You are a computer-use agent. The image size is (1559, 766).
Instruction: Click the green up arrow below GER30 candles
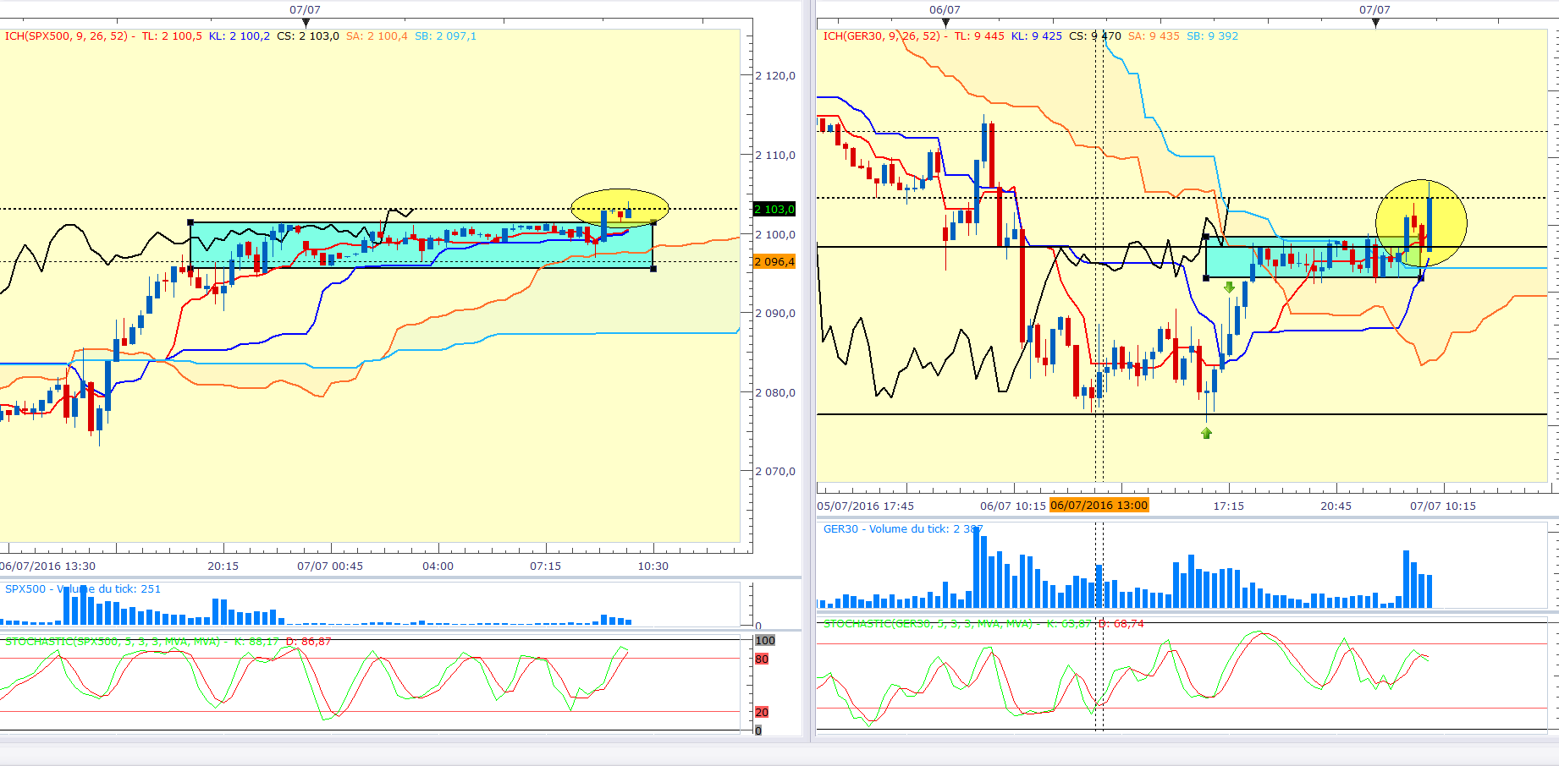click(1206, 433)
